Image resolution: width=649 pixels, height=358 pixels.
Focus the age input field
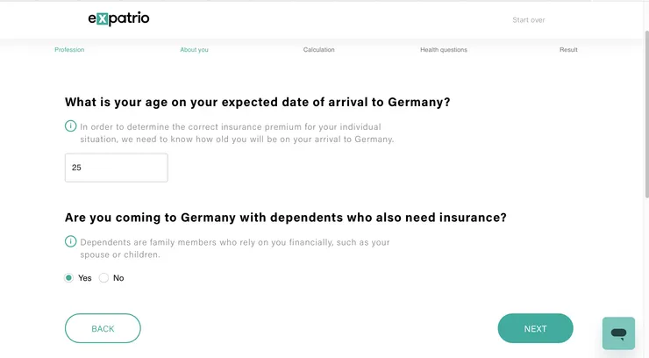(116, 168)
